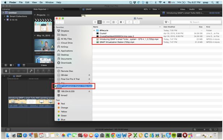Select the Crystal1 file row
Image resolution: width=223 pixels, height=140 pixels.
[157, 33]
